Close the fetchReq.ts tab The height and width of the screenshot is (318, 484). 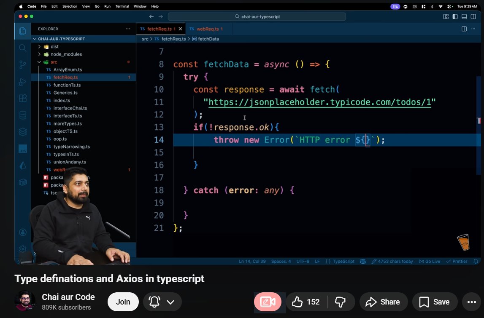(x=181, y=29)
